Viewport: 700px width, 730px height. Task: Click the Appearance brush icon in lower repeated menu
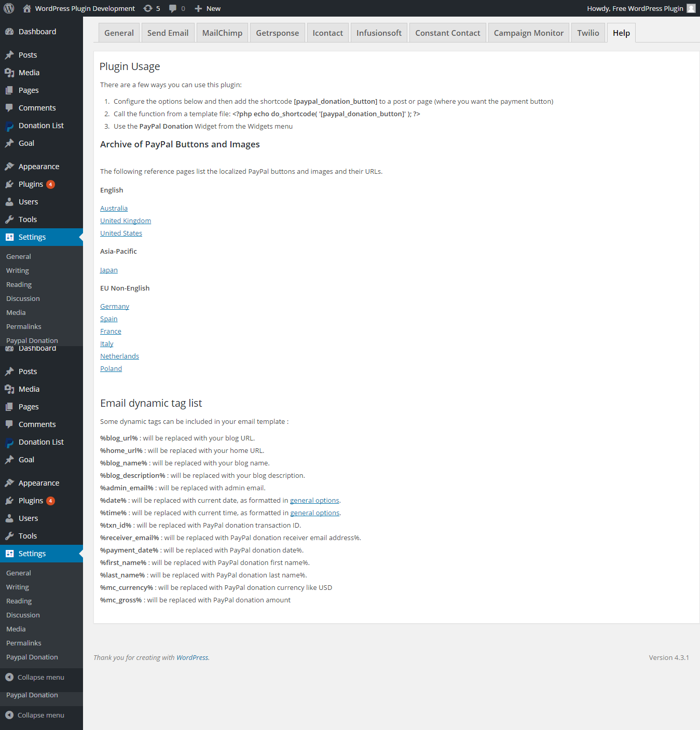pyautogui.click(x=9, y=483)
